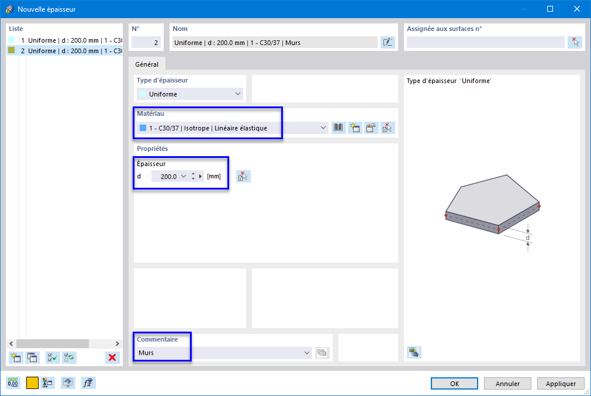The width and height of the screenshot is (591, 396).
Task: Open the formula fx icon
Action: click(88, 383)
